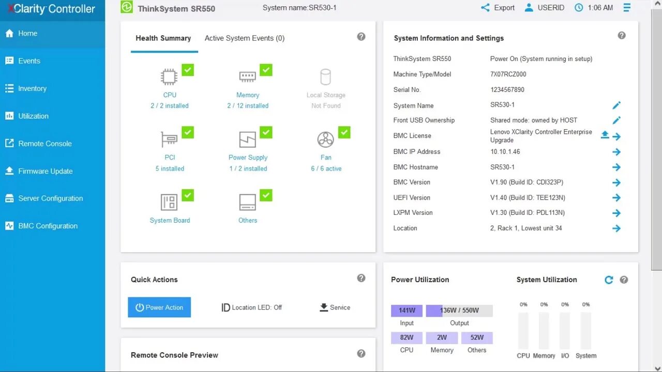Click the 1:06 AM clock display
Screen dimensions: 662x372
point(594,8)
